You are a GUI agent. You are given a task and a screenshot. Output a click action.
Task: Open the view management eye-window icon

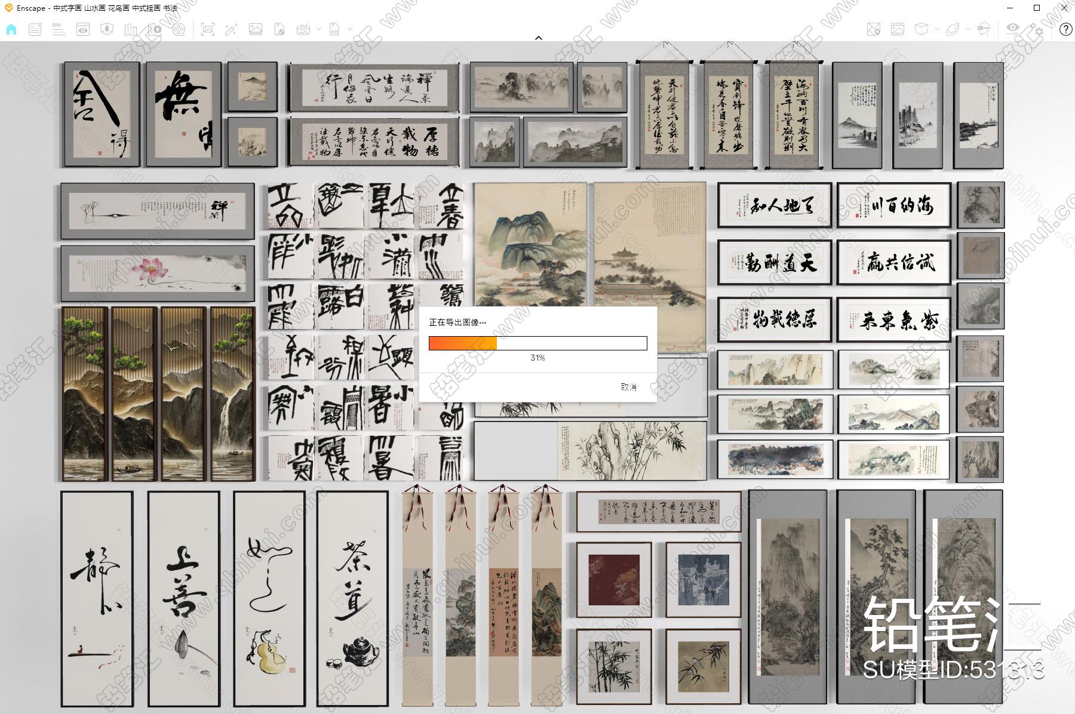click(x=83, y=29)
